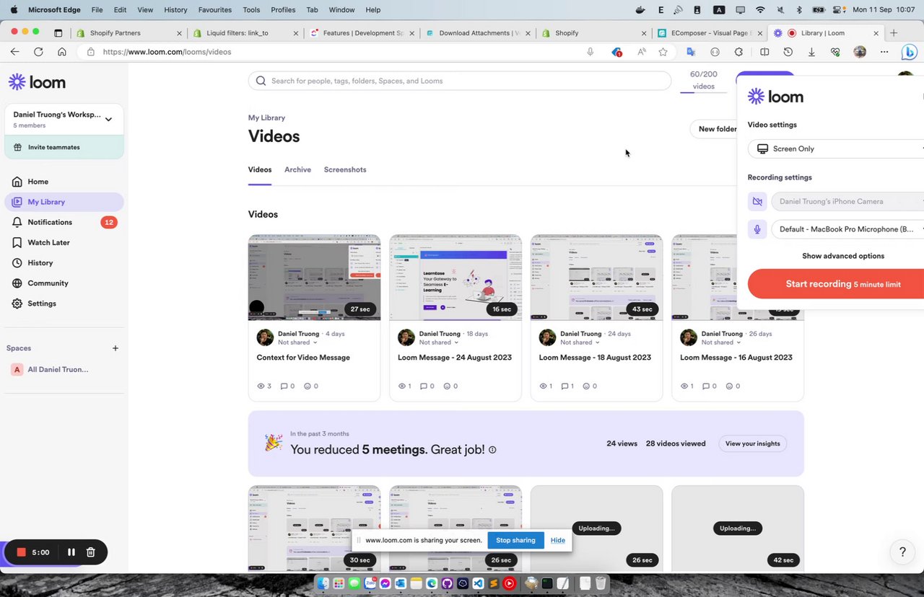Add a new Space with plus icon
Screen dimensions: 924x597
point(115,348)
